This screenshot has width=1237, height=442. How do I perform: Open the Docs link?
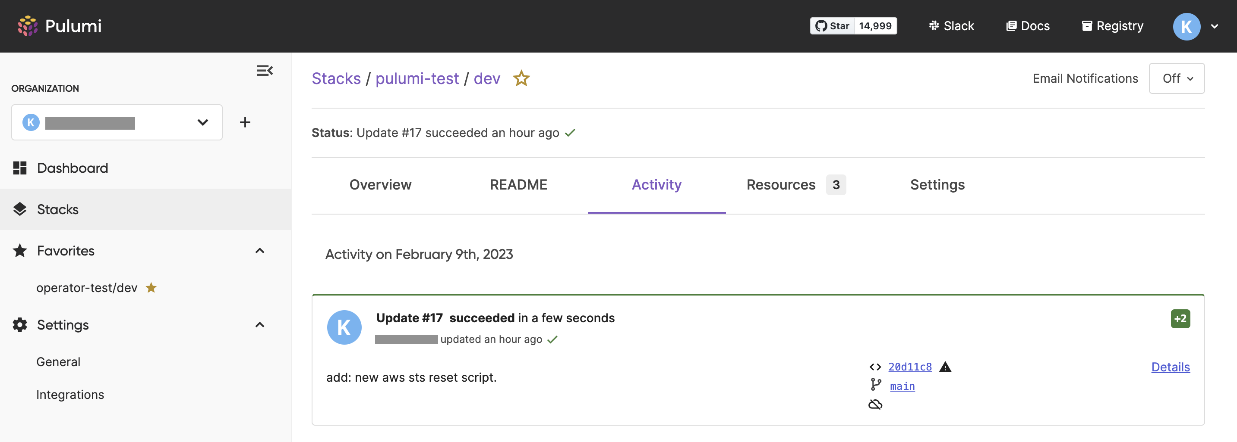click(x=1028, y=26)
